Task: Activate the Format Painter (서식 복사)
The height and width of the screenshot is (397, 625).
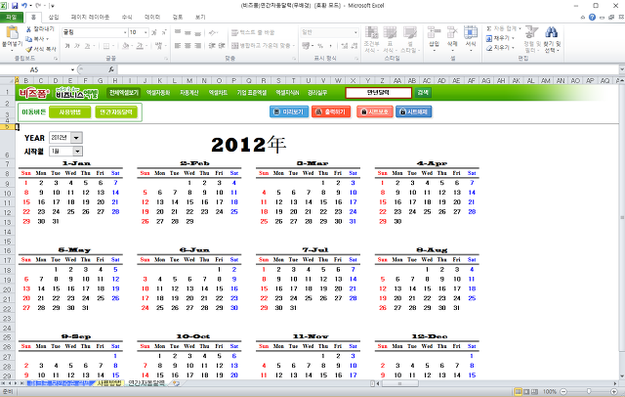Action: click(41, 49)
